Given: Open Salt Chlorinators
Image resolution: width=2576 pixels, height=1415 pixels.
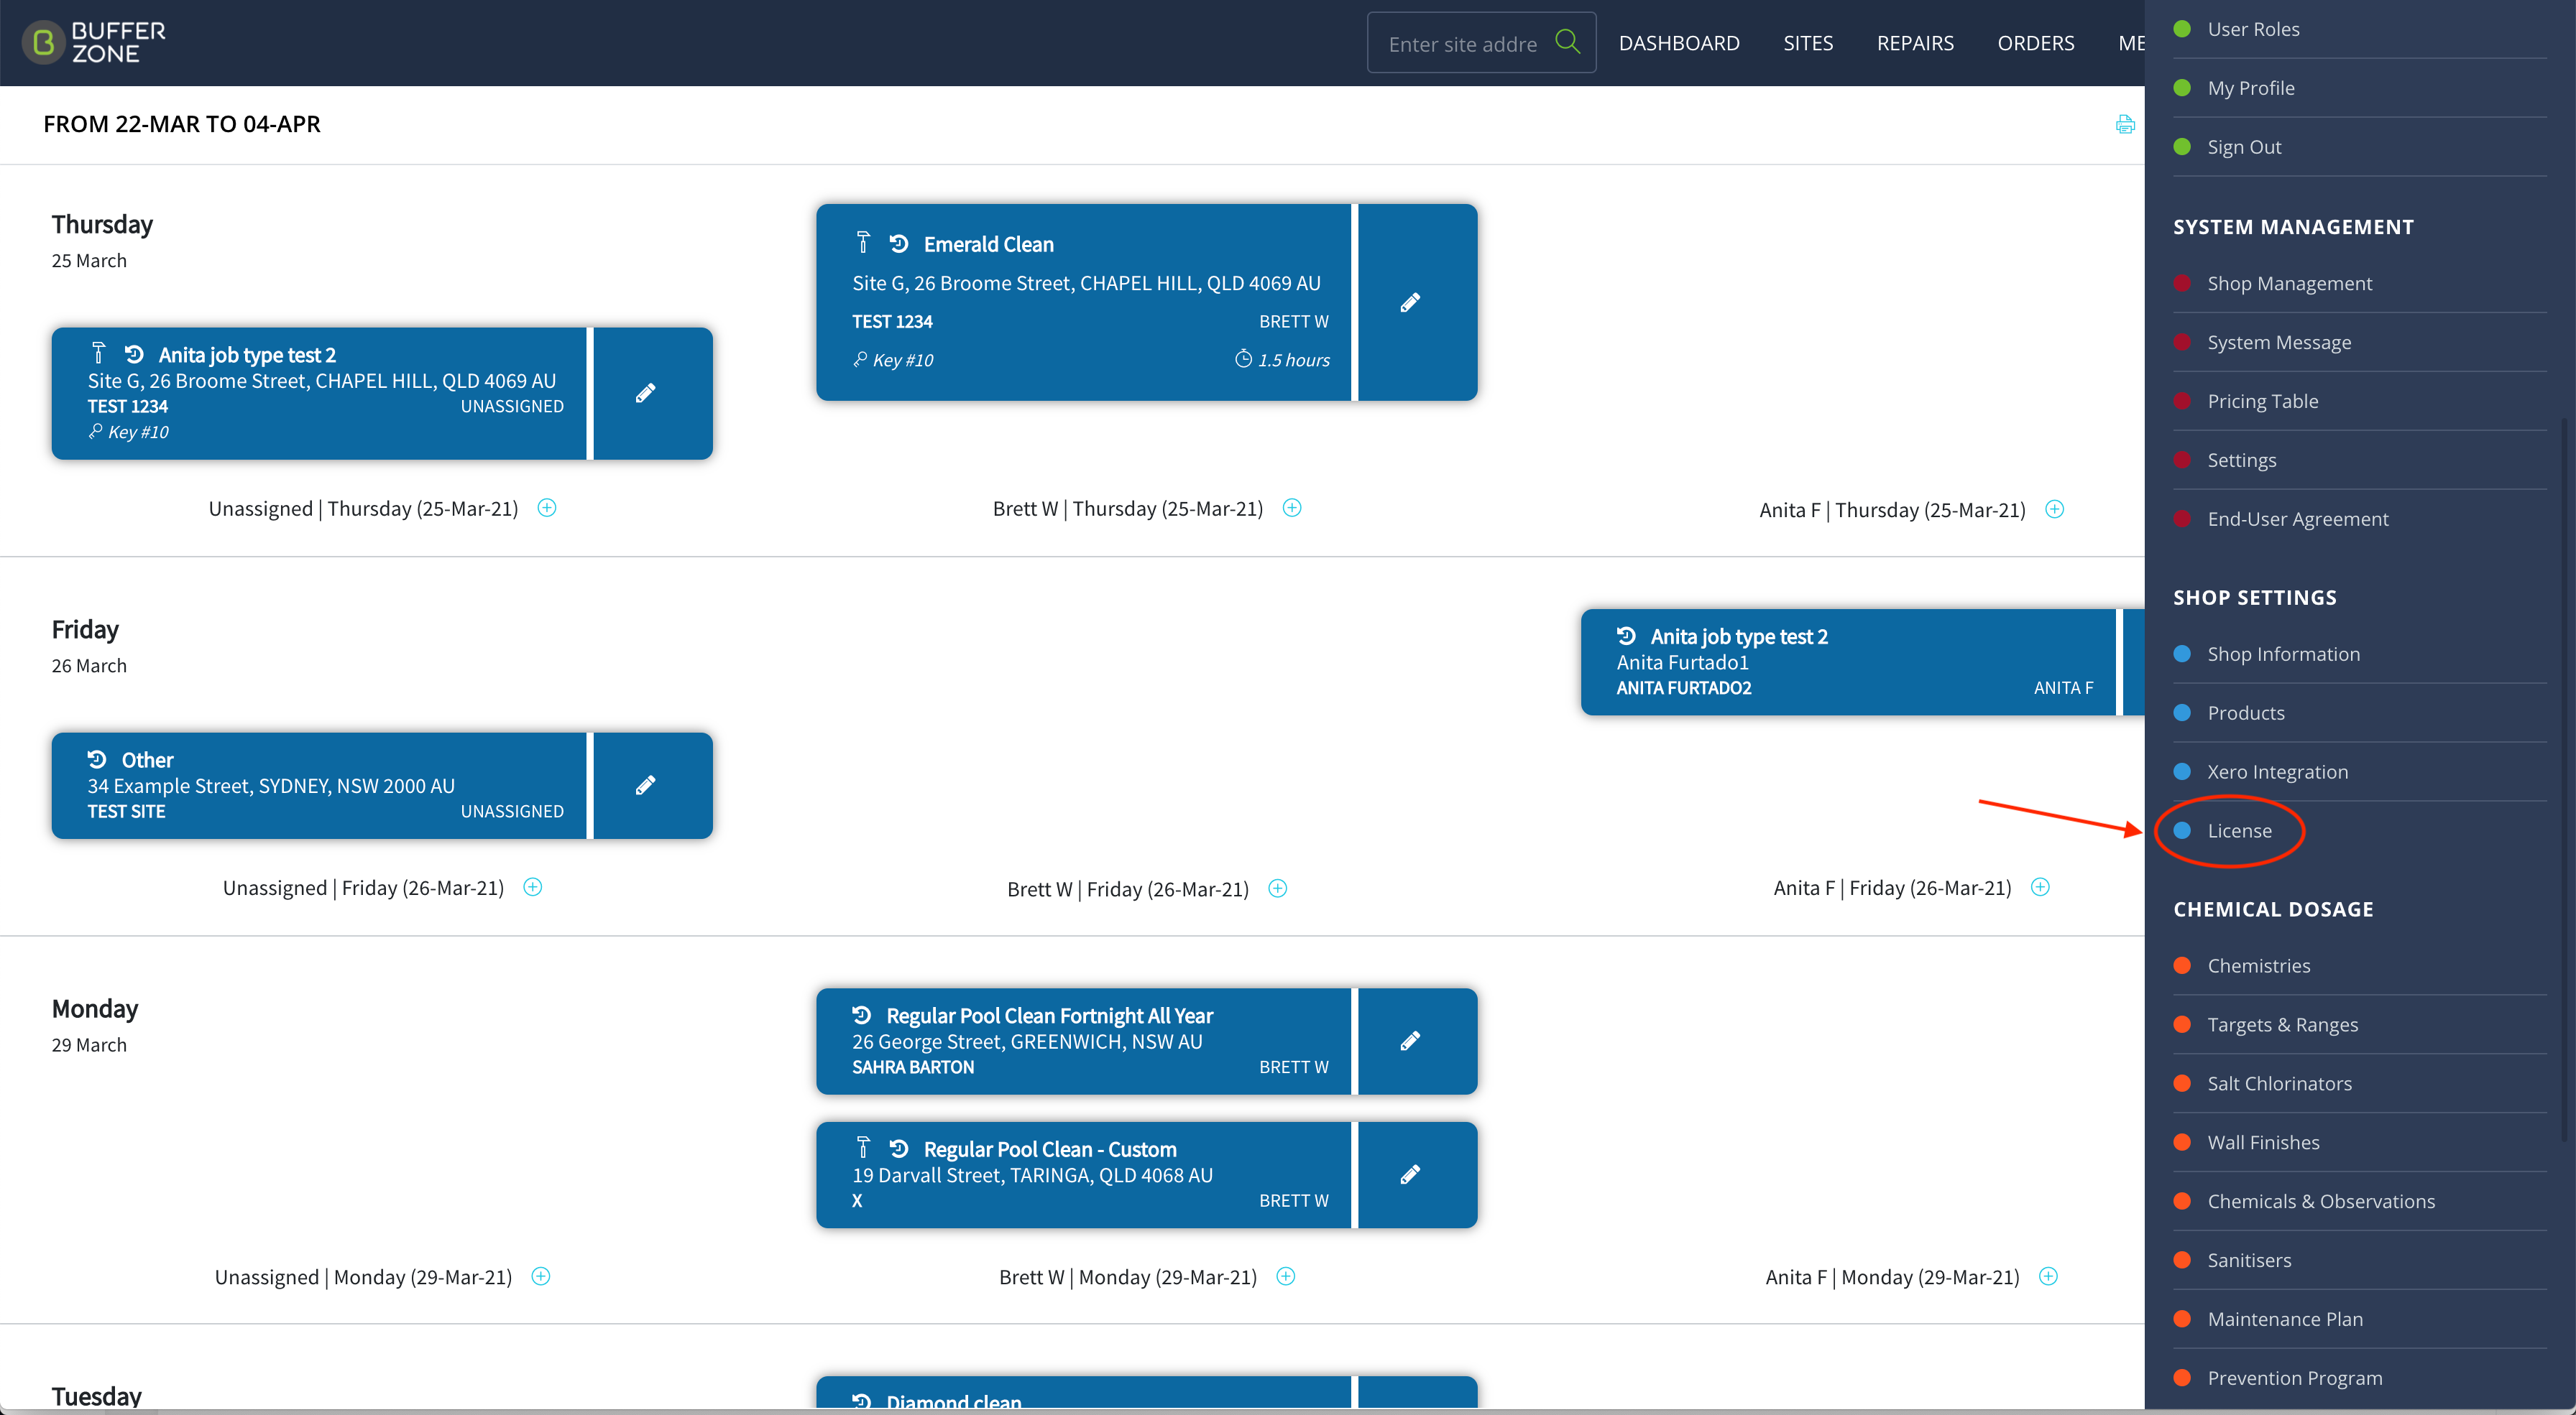Looking at the screenshot, I should coord(2360,1084).
